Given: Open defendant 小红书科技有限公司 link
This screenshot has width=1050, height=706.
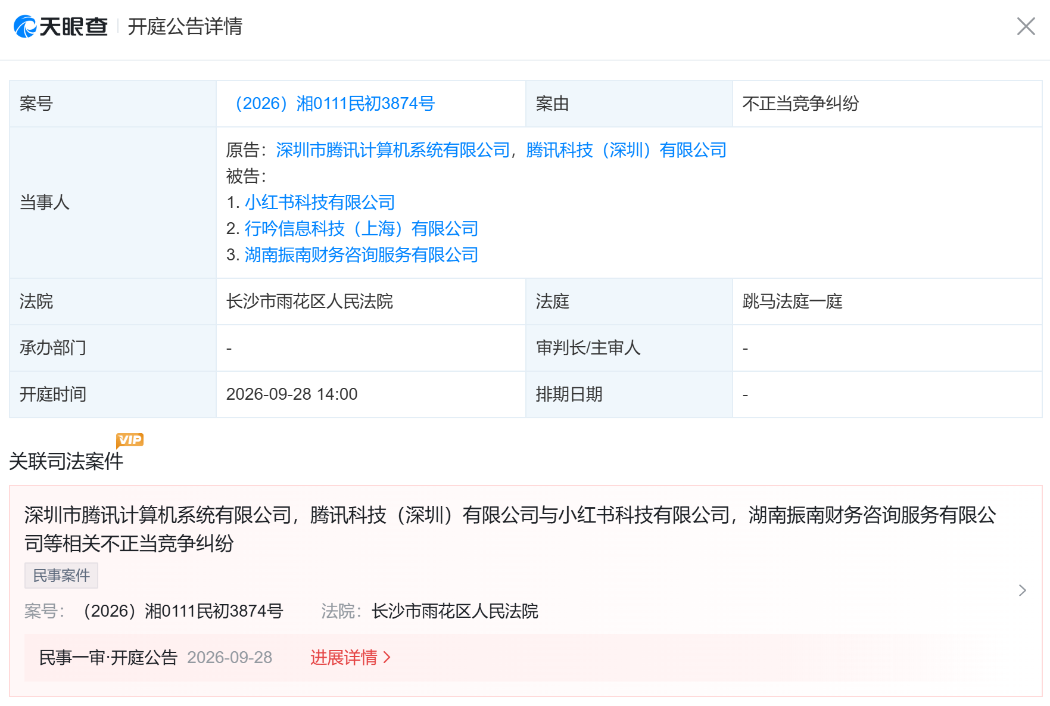Looking at the screenshot, I should click(320, 203).
